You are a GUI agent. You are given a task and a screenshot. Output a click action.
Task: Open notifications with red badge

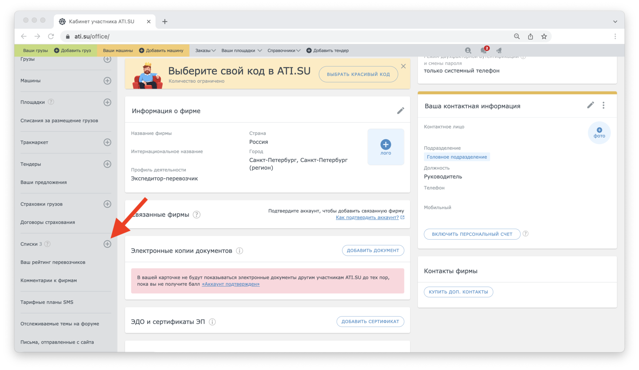click(484, 50)
